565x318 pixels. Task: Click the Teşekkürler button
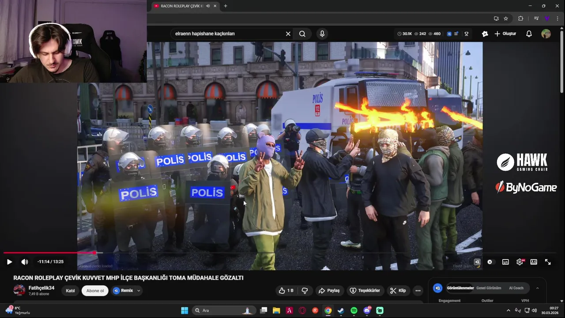click(x=365, y=291)
